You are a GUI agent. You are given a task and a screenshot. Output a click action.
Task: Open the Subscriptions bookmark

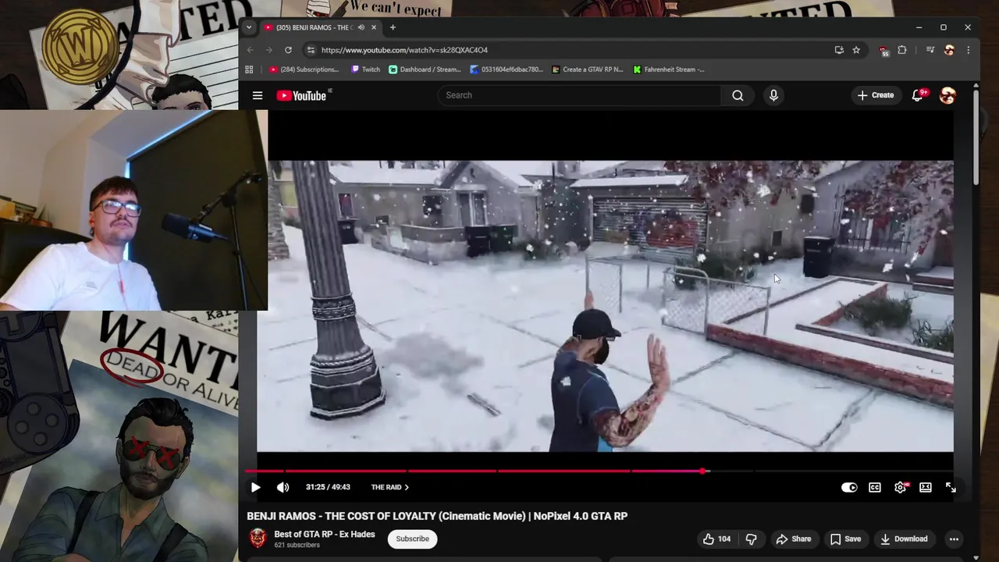(x=304, y=69)
